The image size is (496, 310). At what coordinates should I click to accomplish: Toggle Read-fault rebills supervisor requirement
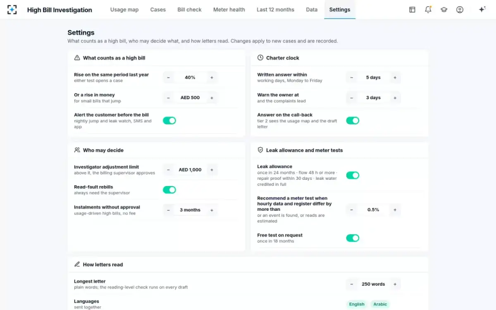click(x=169, y=190)
